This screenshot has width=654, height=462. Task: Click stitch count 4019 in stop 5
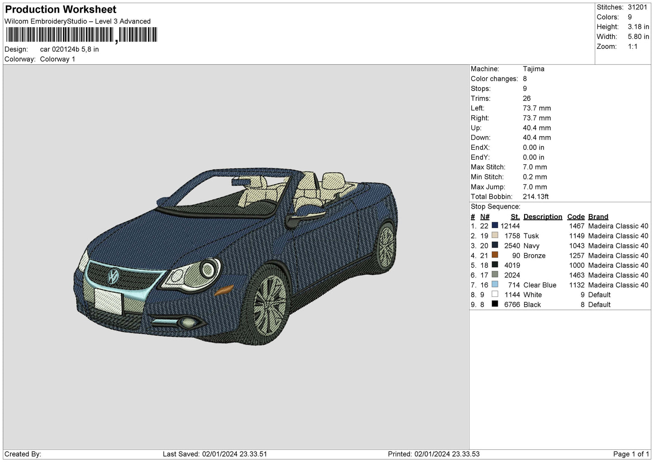(512, 265)
